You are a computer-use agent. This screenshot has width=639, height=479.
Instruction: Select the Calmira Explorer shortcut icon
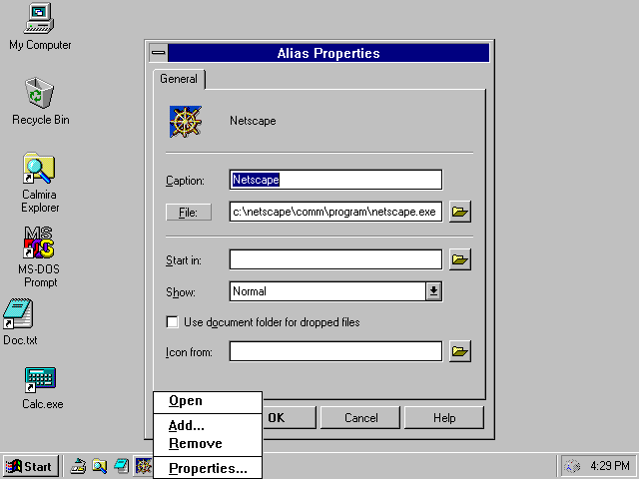pos(39,168)
